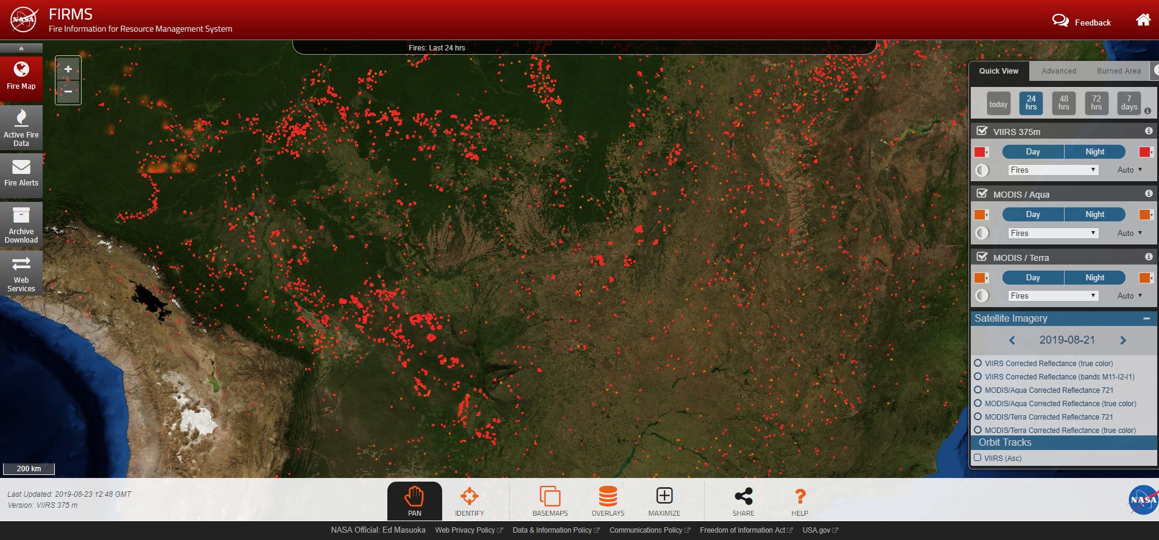Open VIIRS 375m Fires dropdown

1053,170
